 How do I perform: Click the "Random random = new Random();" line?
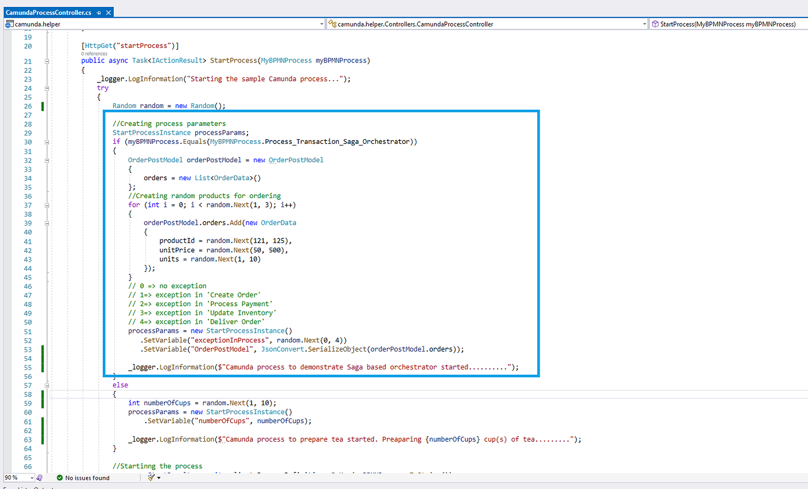coord(169,106)
